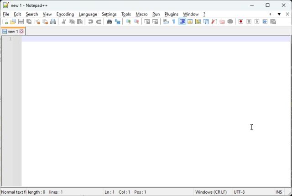The width and height of the screenshot is (292, 196).
Task: Open the document list dropdown triangle
Action: click(x=279, y=14)
